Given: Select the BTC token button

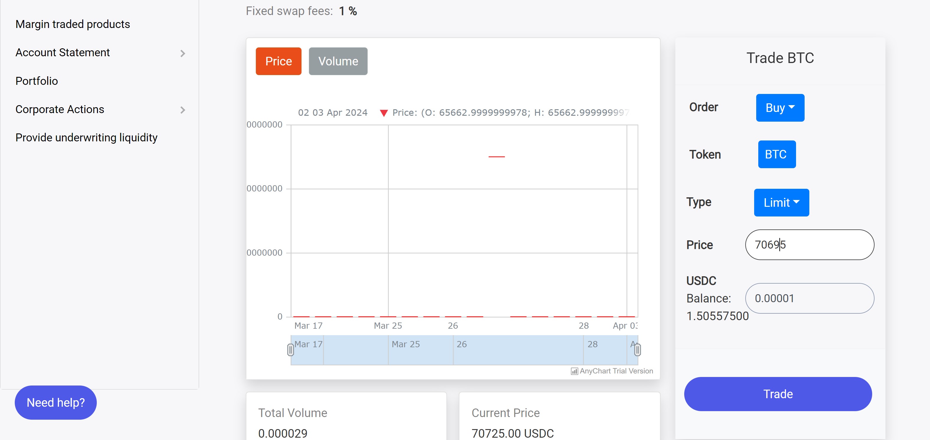Looking at the screenshot, I should (x=776, y=154).
